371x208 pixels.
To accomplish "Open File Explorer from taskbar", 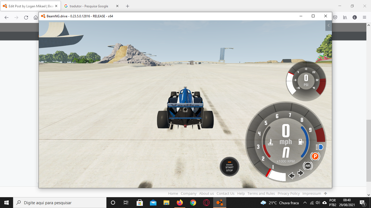I will pyautogui.click(x=166, y=203).
